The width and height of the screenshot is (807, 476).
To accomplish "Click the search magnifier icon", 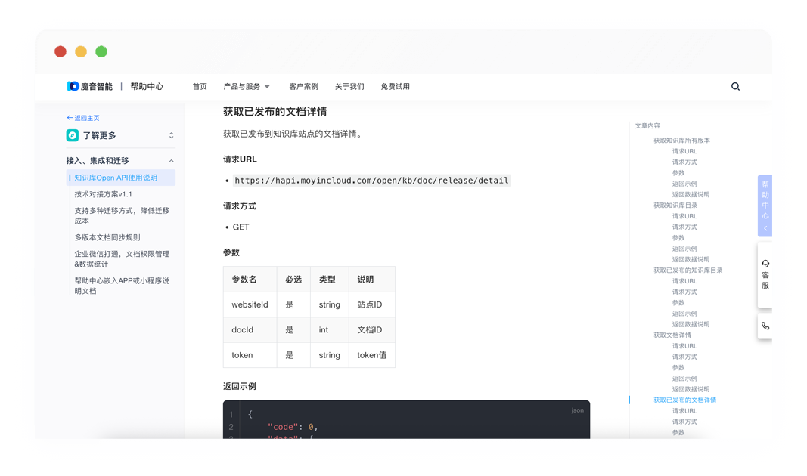I will (735, 87).
